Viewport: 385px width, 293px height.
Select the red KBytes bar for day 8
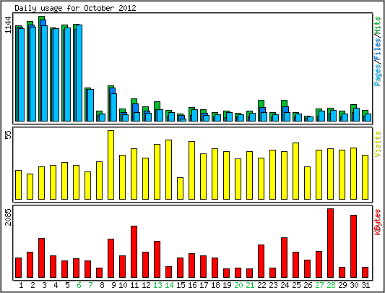pyautogui.click(x=99, y=273)
